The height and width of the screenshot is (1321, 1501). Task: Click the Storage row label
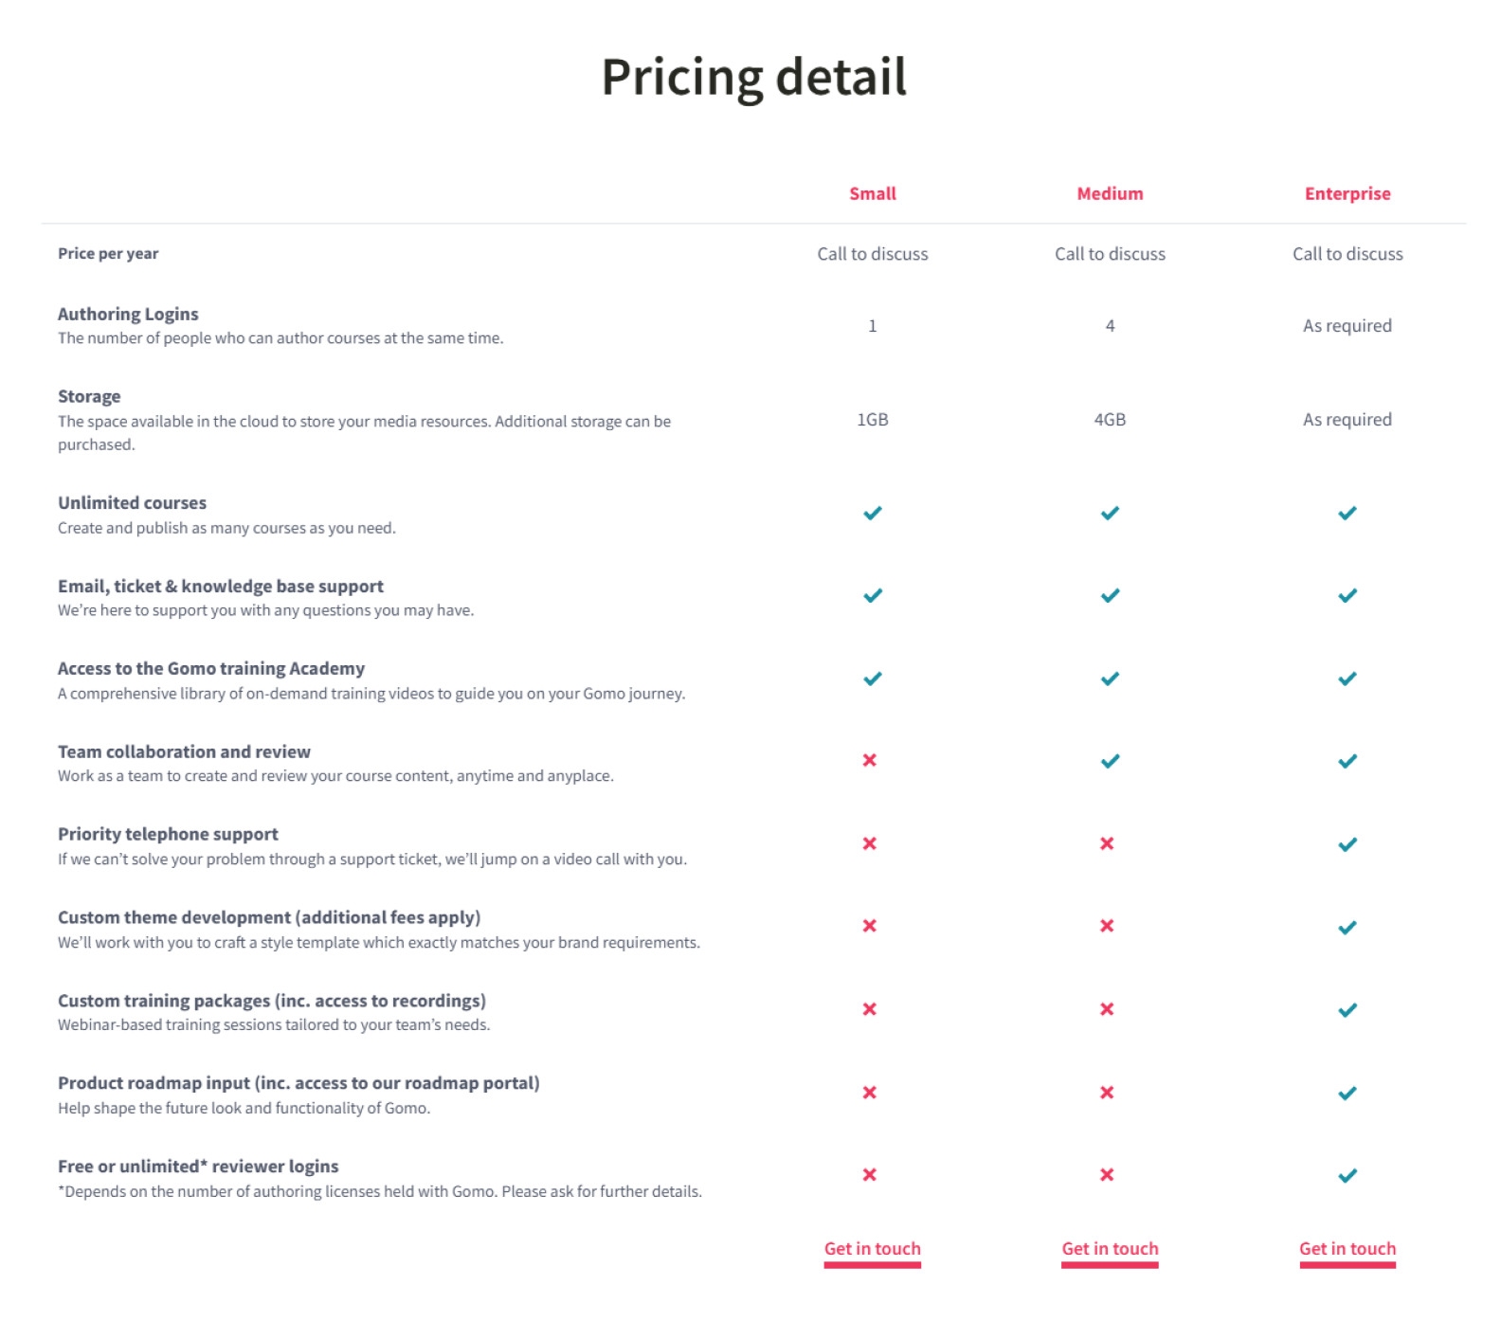coord(88,396)
